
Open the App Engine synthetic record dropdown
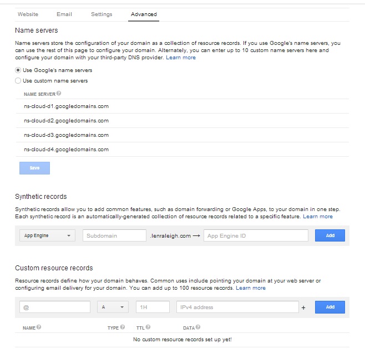47,235
